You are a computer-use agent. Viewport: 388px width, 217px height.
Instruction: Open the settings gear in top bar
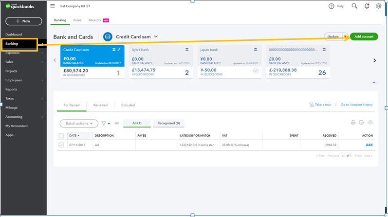378,6
